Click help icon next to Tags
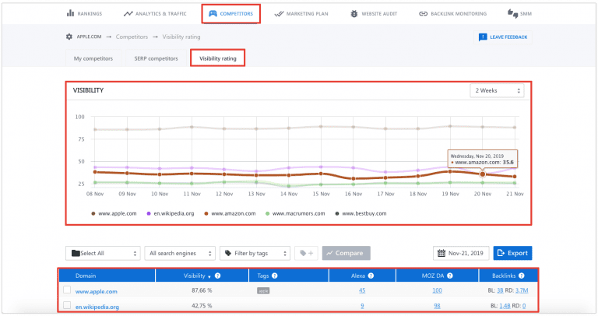 click(x=275, y=276)
